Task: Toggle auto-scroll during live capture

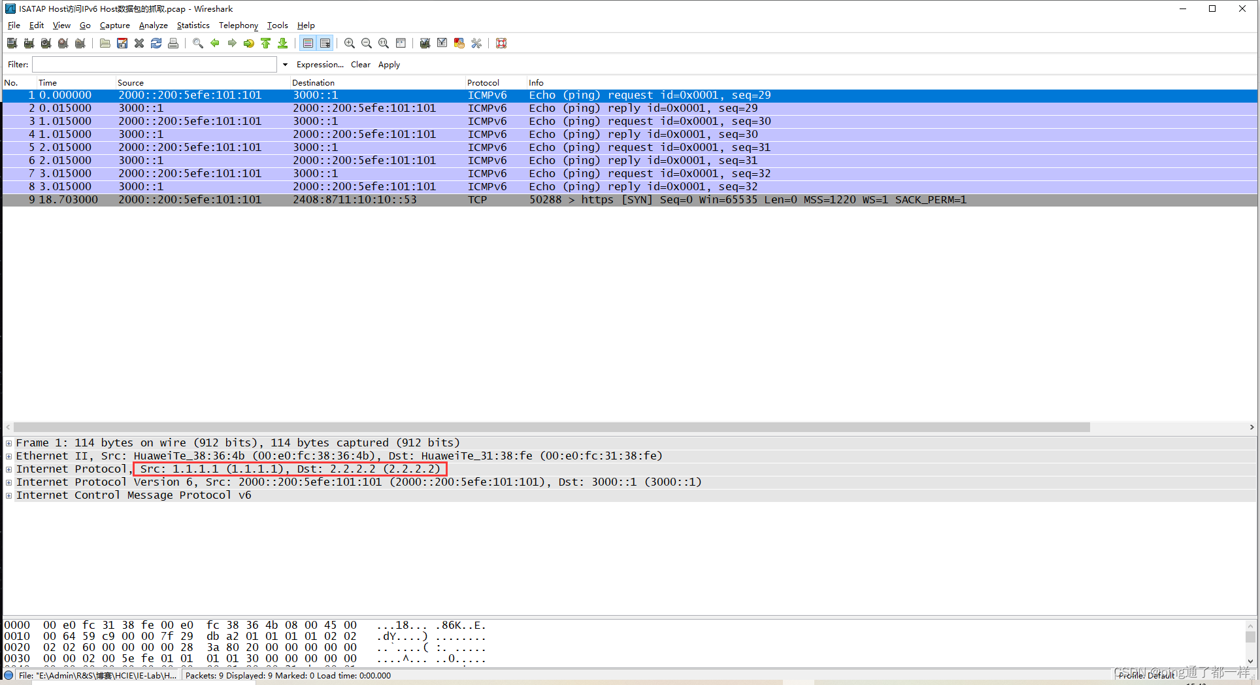Action: point(325,43)
